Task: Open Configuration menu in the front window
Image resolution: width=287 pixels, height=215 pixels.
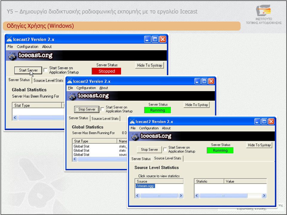Action: 149,128
